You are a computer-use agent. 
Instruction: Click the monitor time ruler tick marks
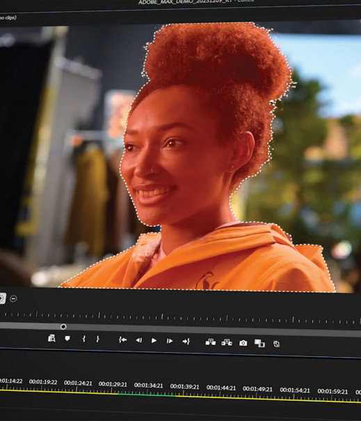(x=180, y=317)
